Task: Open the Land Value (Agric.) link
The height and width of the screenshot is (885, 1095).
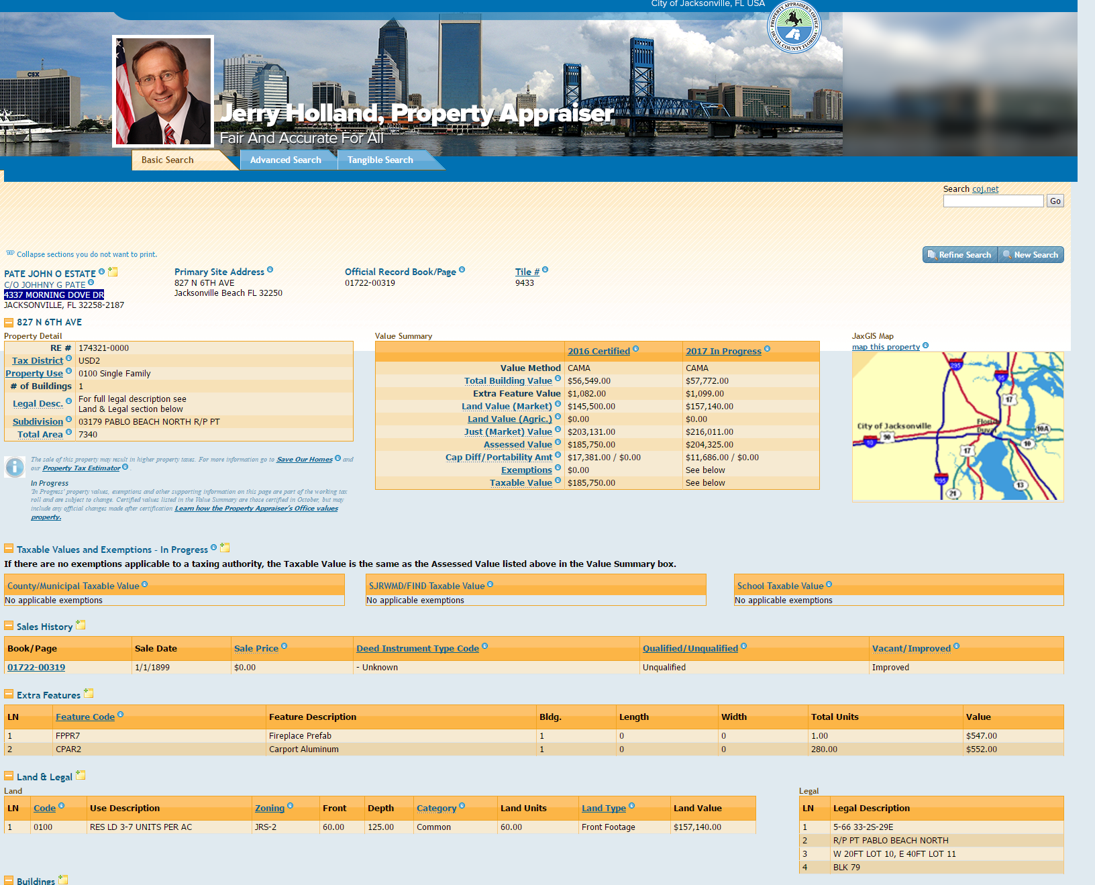Action: [510, 419]
